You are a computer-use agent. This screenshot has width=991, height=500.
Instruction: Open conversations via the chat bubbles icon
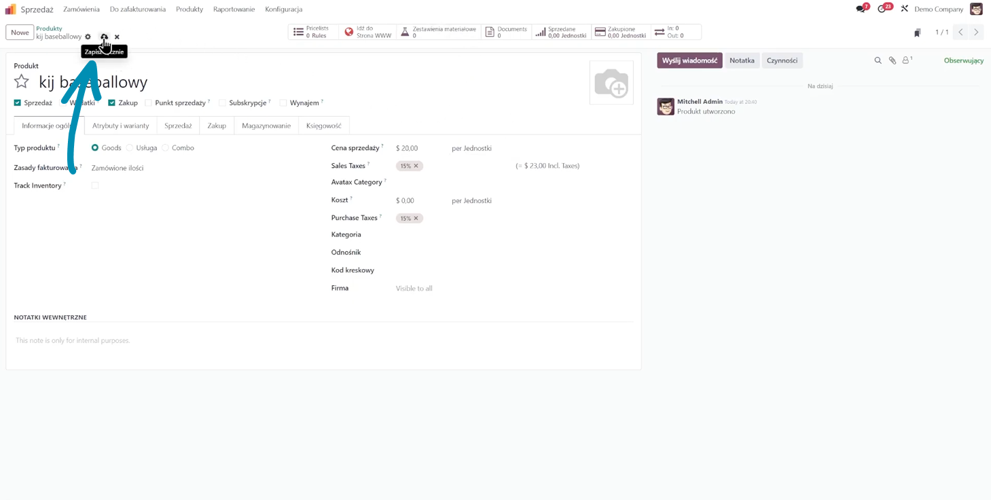pos(861,9)
